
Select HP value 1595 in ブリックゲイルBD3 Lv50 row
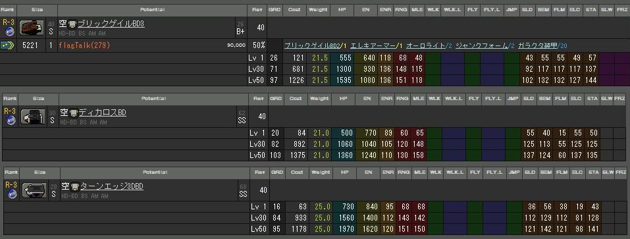[344, 80]
